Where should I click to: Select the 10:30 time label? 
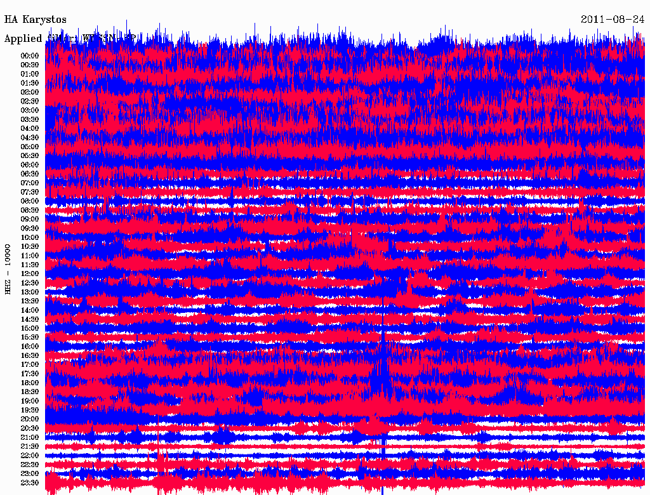tap(30, 247)
